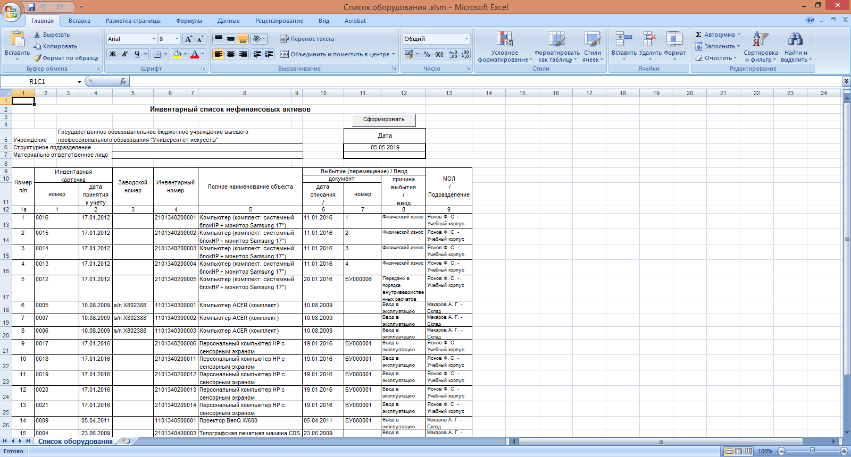The image size is (851, 457).
Task: Toggle italic formatting (К)
Action: (125, 54)
